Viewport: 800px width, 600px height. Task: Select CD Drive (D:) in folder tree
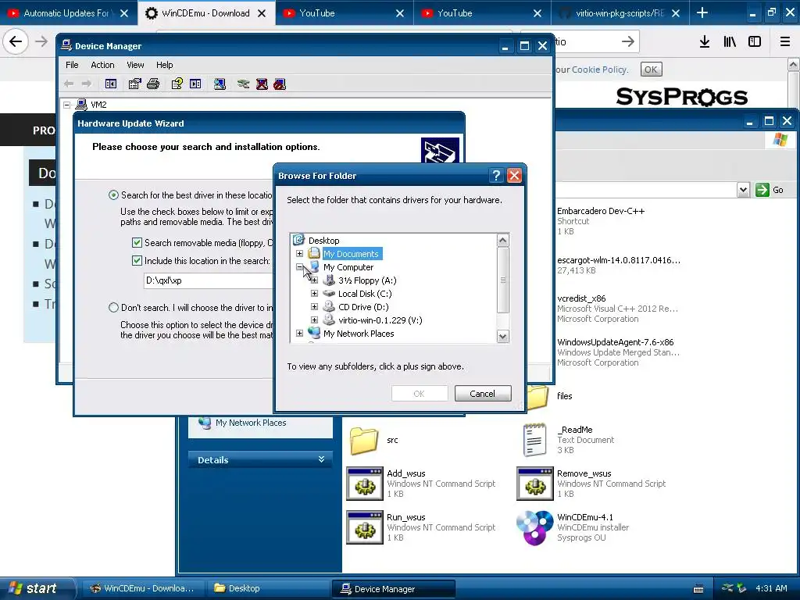363,307
